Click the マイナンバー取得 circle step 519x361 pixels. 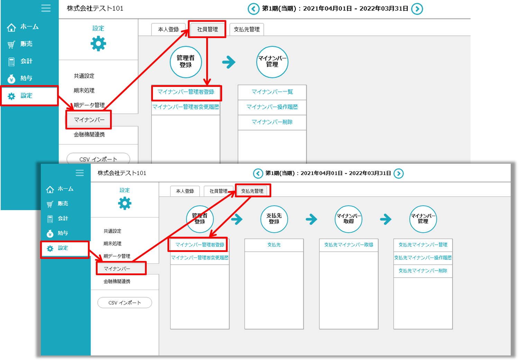point(348,219)
